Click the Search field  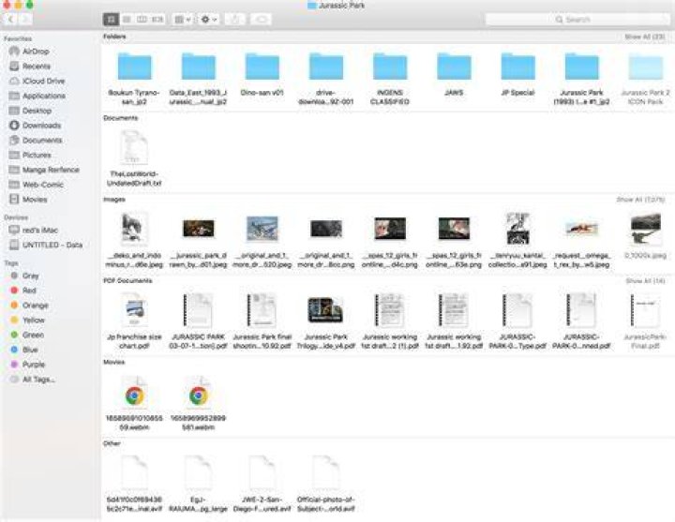[x=577, y=20]
